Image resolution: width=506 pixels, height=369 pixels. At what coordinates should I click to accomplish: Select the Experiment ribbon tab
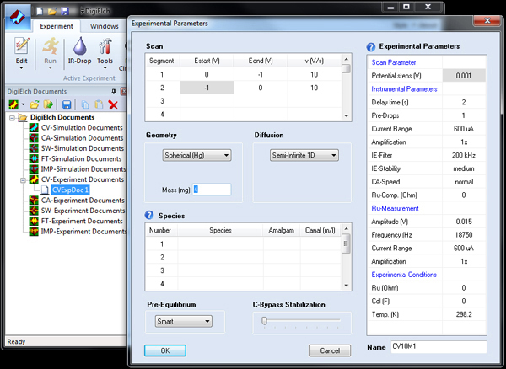tap(58, 26)
